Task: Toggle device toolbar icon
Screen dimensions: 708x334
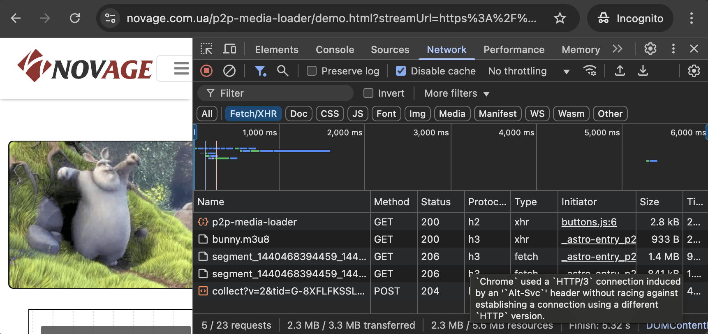Action: coord(229,49)
